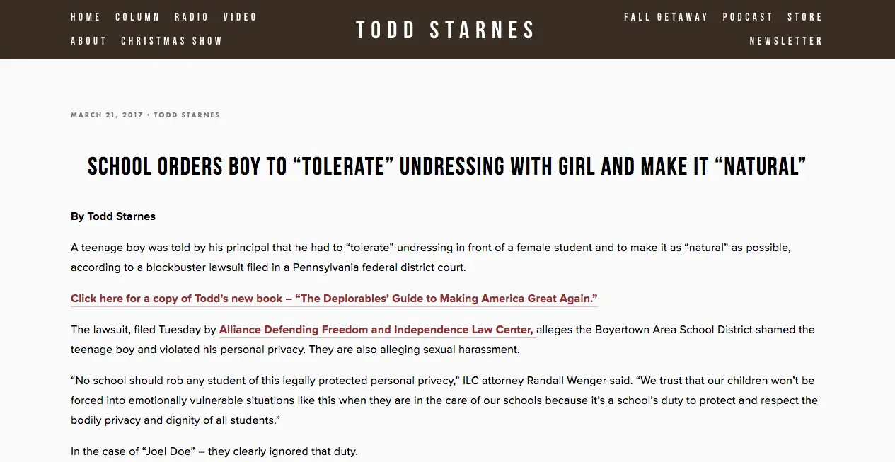The width and height of the screenshot is (895, 462).
Task: Navigate to the Video page
Action: pos(240,17)
